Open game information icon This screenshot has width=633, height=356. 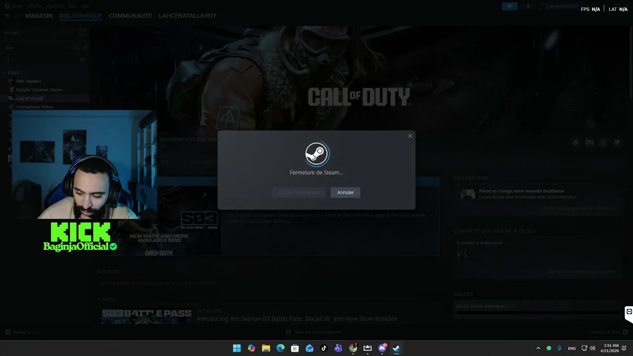coord(603,142)
